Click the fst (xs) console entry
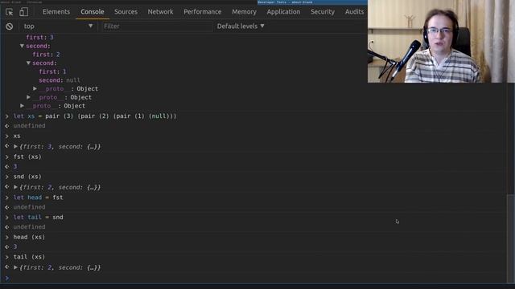 pos(27,157)
